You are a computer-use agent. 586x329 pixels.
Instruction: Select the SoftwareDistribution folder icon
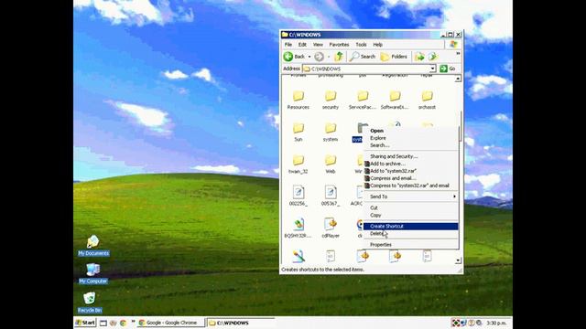click(395, 96)
